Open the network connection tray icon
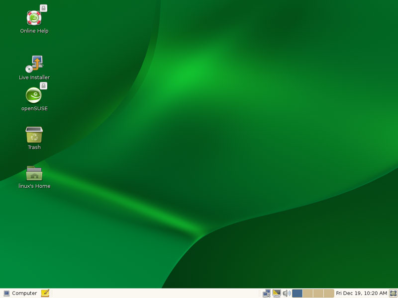 coord(267,293)
